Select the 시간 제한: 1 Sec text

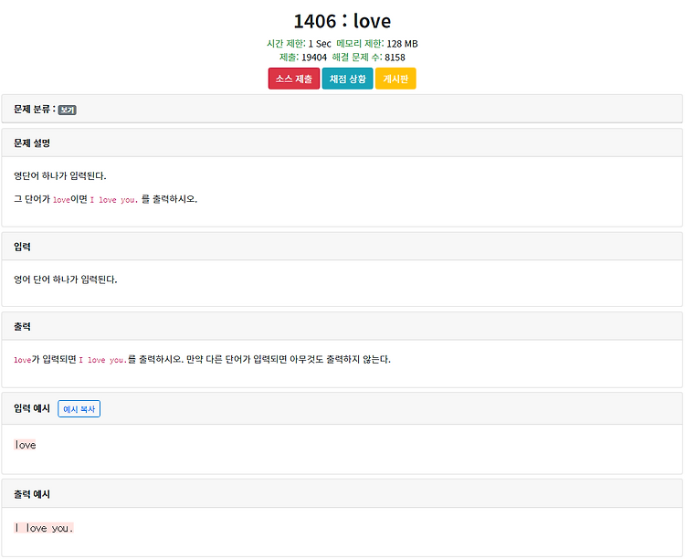coord(299,44)
